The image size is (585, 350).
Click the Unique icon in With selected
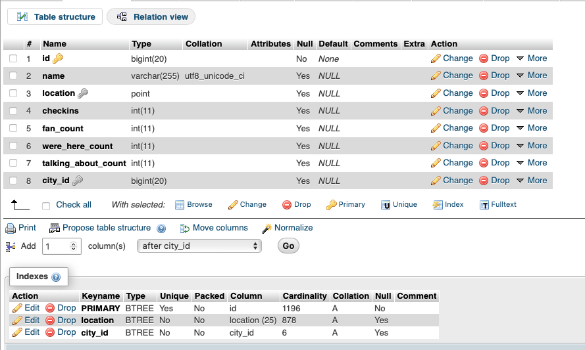[386, 205]
